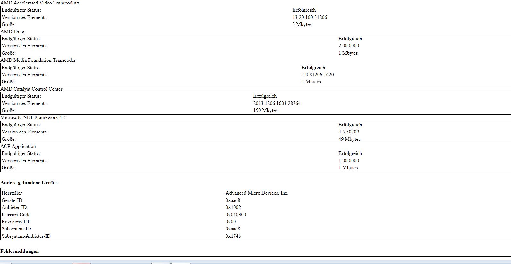Select version value 4.5.50709
This screenshot has width=511, height=264.
coord(349,132)
